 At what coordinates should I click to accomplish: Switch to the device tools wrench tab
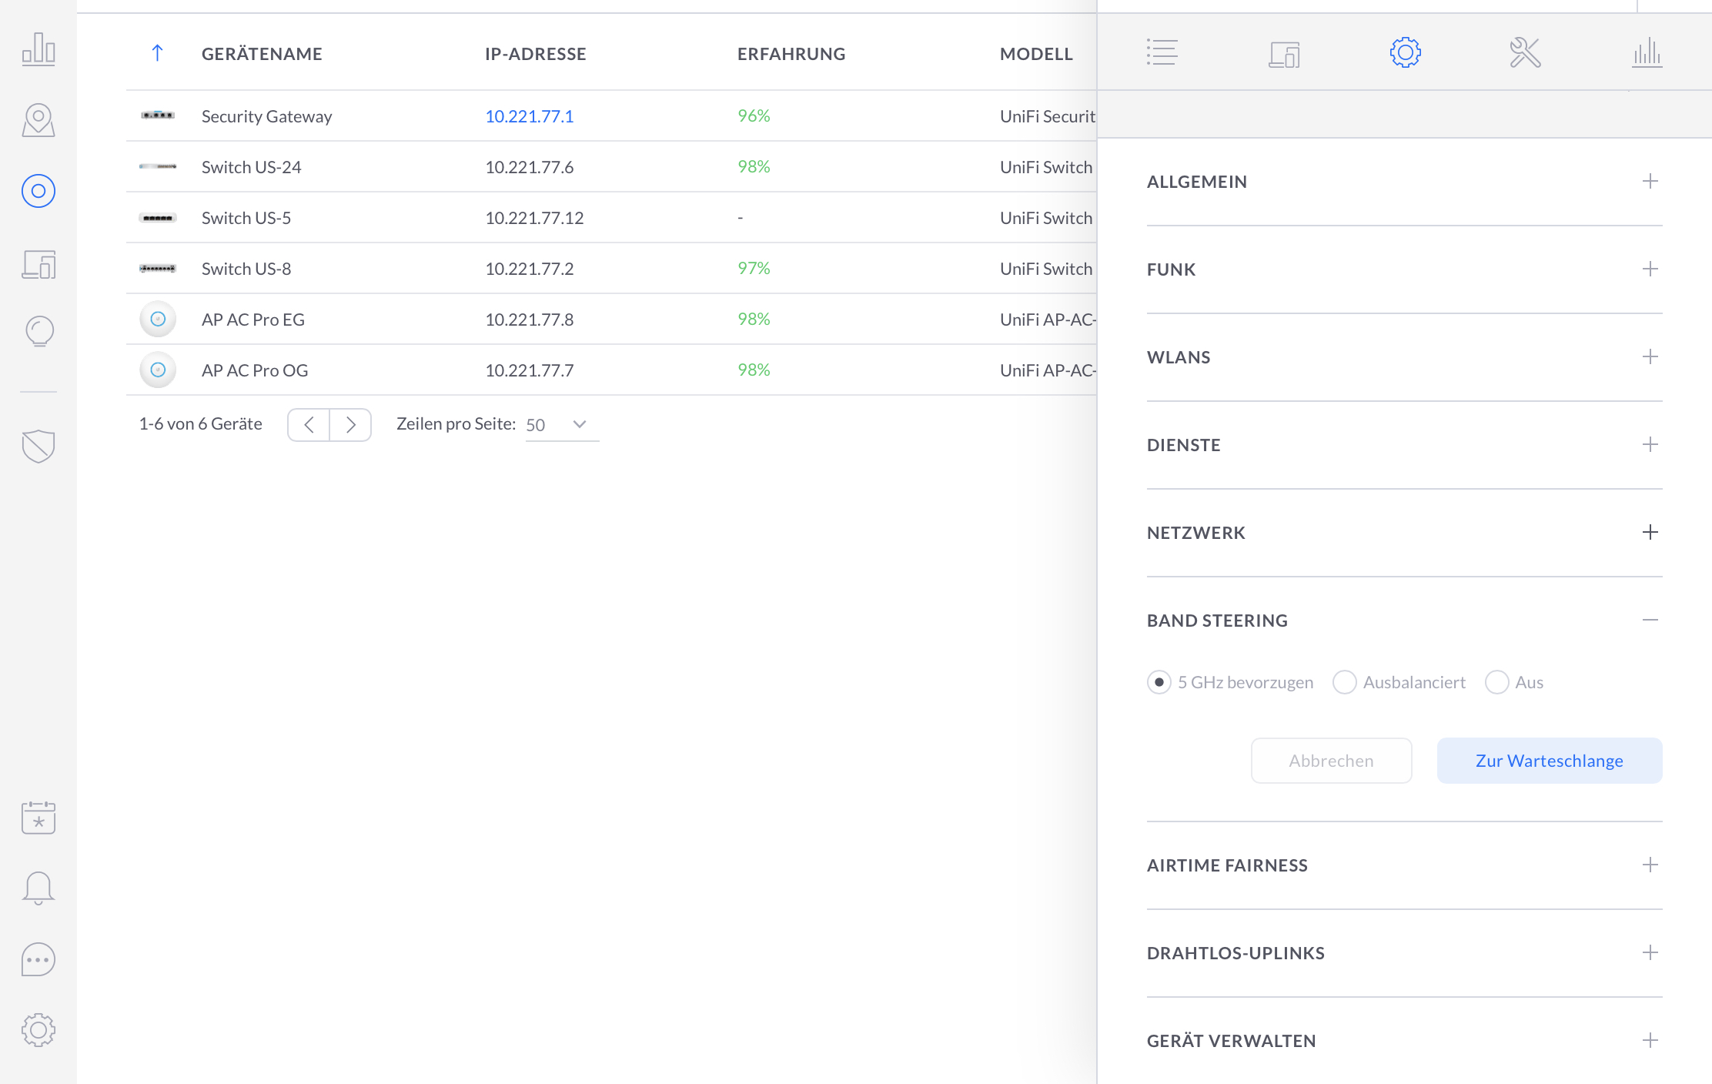tap(1525, 53)
